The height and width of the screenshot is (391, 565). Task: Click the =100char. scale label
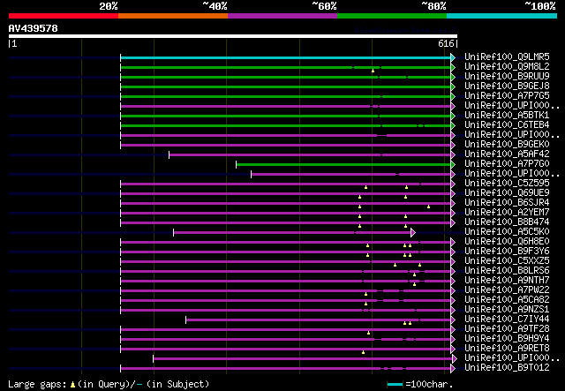[429, 385]
